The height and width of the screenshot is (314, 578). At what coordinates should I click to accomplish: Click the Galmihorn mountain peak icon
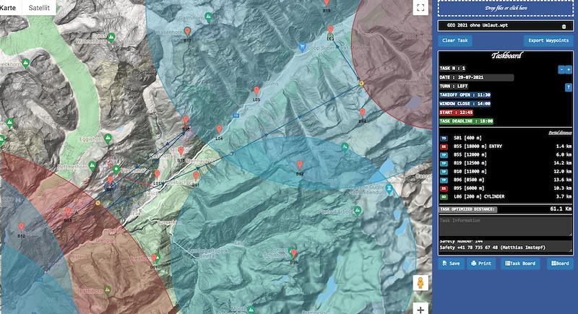coord(208,16)
